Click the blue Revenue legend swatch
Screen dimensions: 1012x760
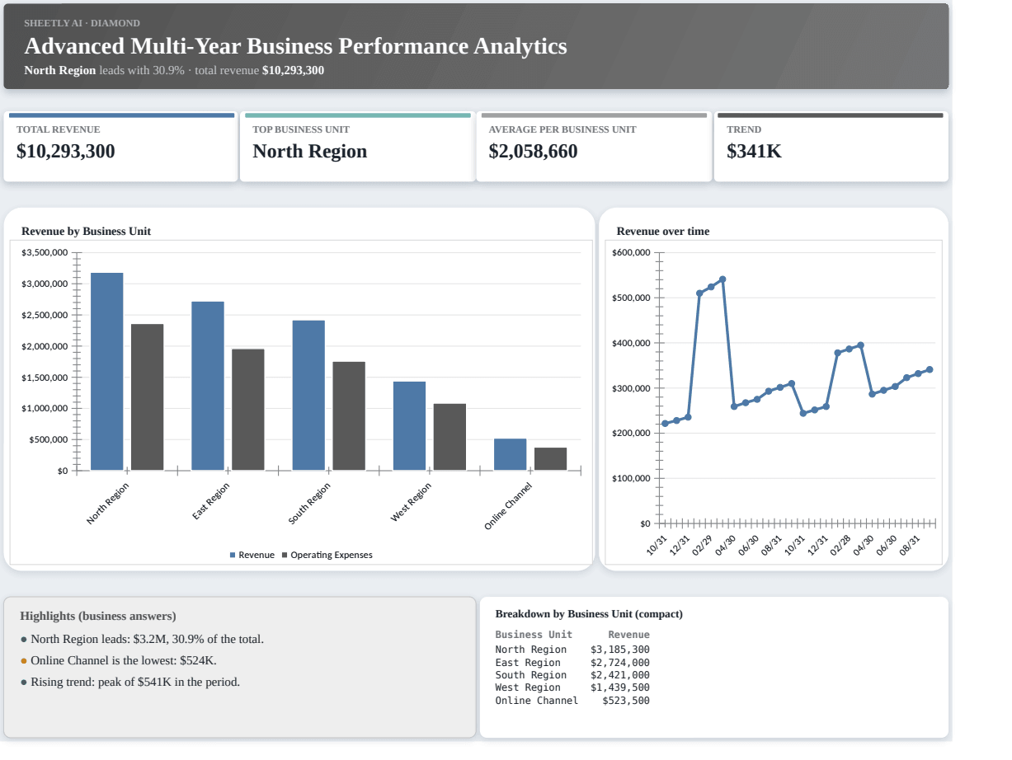(x=233, y=556)
